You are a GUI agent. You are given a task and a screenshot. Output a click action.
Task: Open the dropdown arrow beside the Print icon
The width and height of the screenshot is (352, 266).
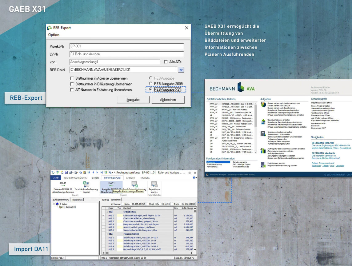pos(73,173)
